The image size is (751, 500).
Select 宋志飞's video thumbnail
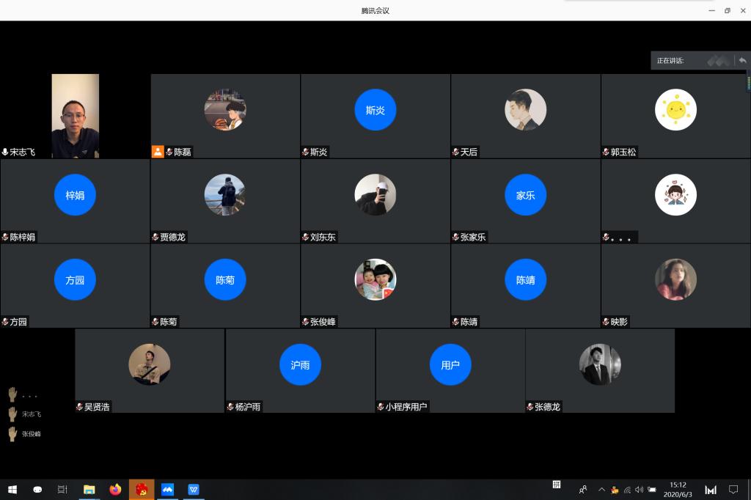click(x=75, y=115)
